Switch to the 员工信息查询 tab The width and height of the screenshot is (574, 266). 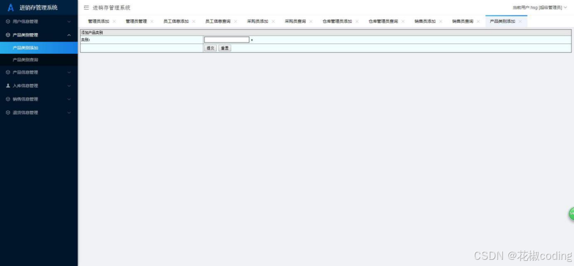(218, 21)
